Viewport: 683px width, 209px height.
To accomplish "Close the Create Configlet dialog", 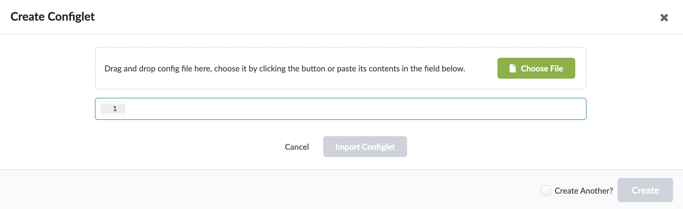I will (664, 18).
